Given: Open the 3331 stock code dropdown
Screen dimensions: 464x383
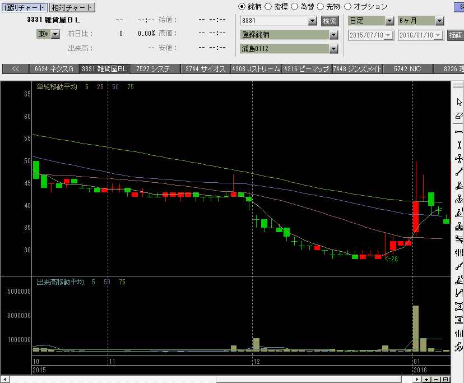Looking at the screenshot, I should click(x=312, y=21).
